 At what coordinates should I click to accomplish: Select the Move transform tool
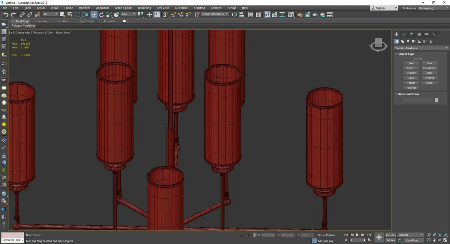(x=94, y=15)
